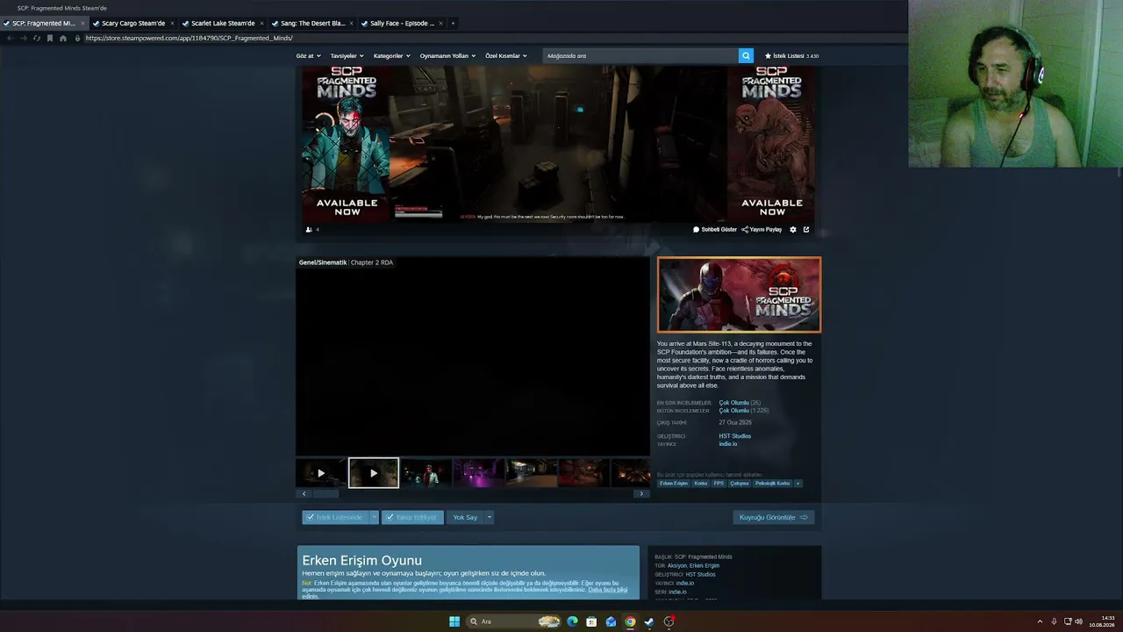Open Google Chrome from the taskbar

630,621
